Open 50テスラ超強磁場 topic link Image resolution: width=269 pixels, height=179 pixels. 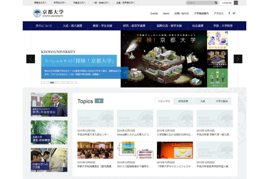click(134, 166)
